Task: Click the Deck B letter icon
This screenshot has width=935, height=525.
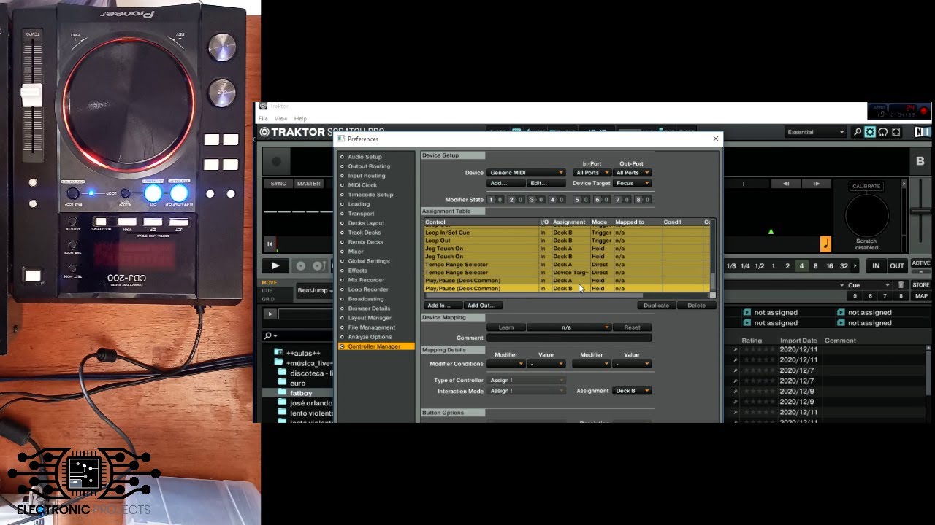Action: point(920,161)
